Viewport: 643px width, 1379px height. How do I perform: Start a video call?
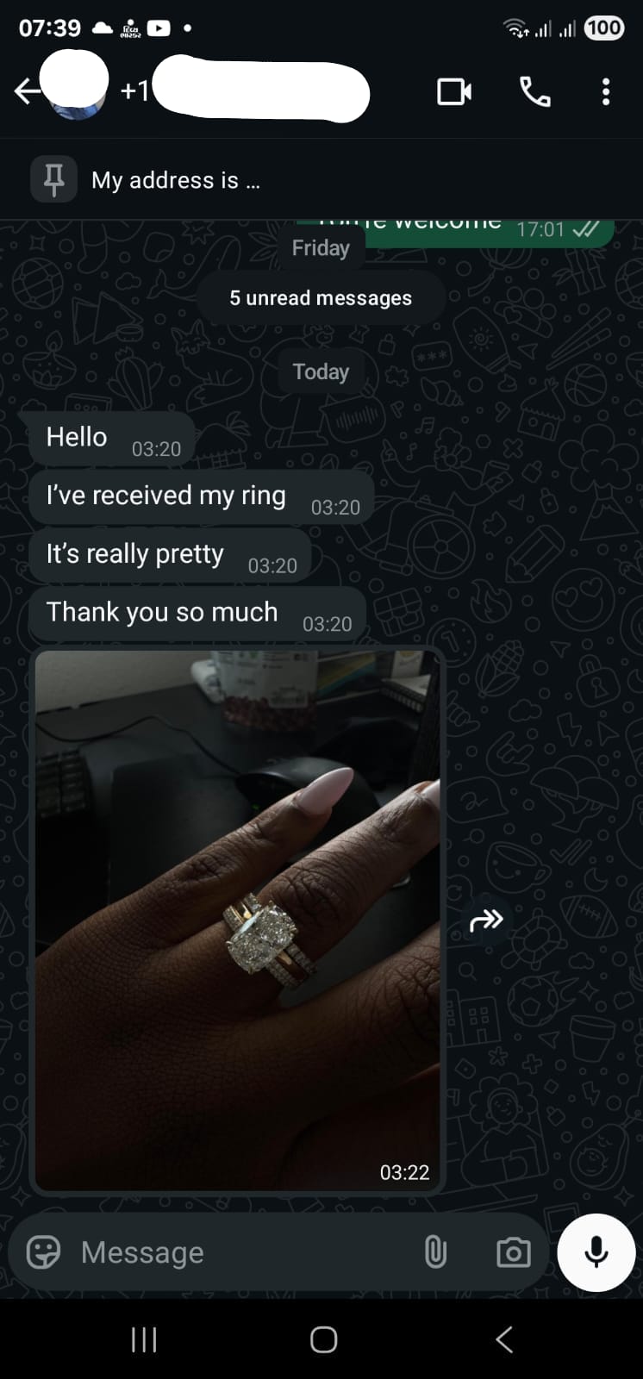pos(454,91)
